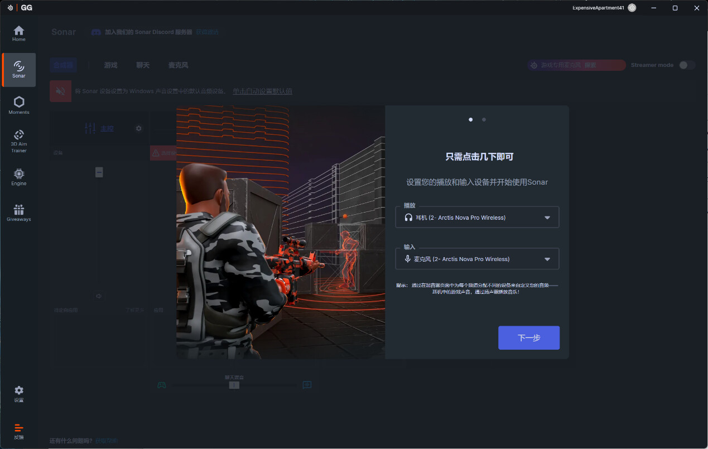The height and width of the screenshot is (449, 708).
Task: Click the 获取邀请 Discord link
Action: click(207, 32)
